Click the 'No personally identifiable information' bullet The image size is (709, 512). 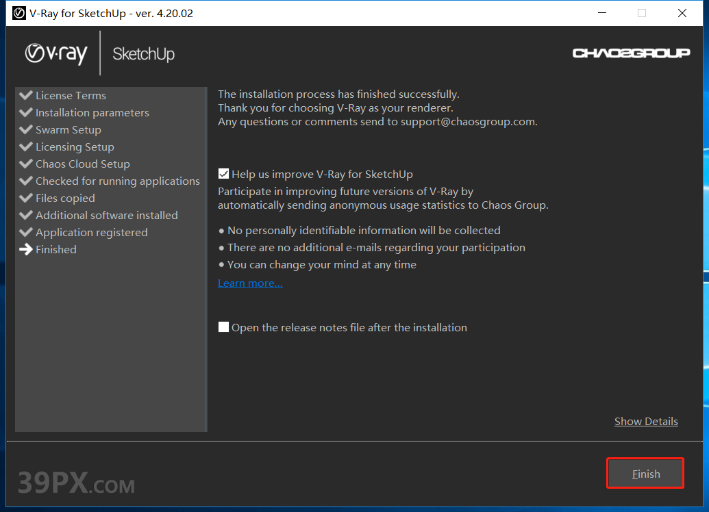tap(360, 231)
